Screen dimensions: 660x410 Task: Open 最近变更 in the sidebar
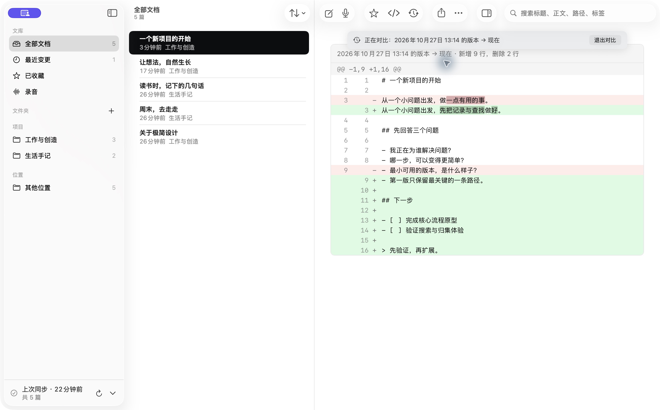(64, 60)
